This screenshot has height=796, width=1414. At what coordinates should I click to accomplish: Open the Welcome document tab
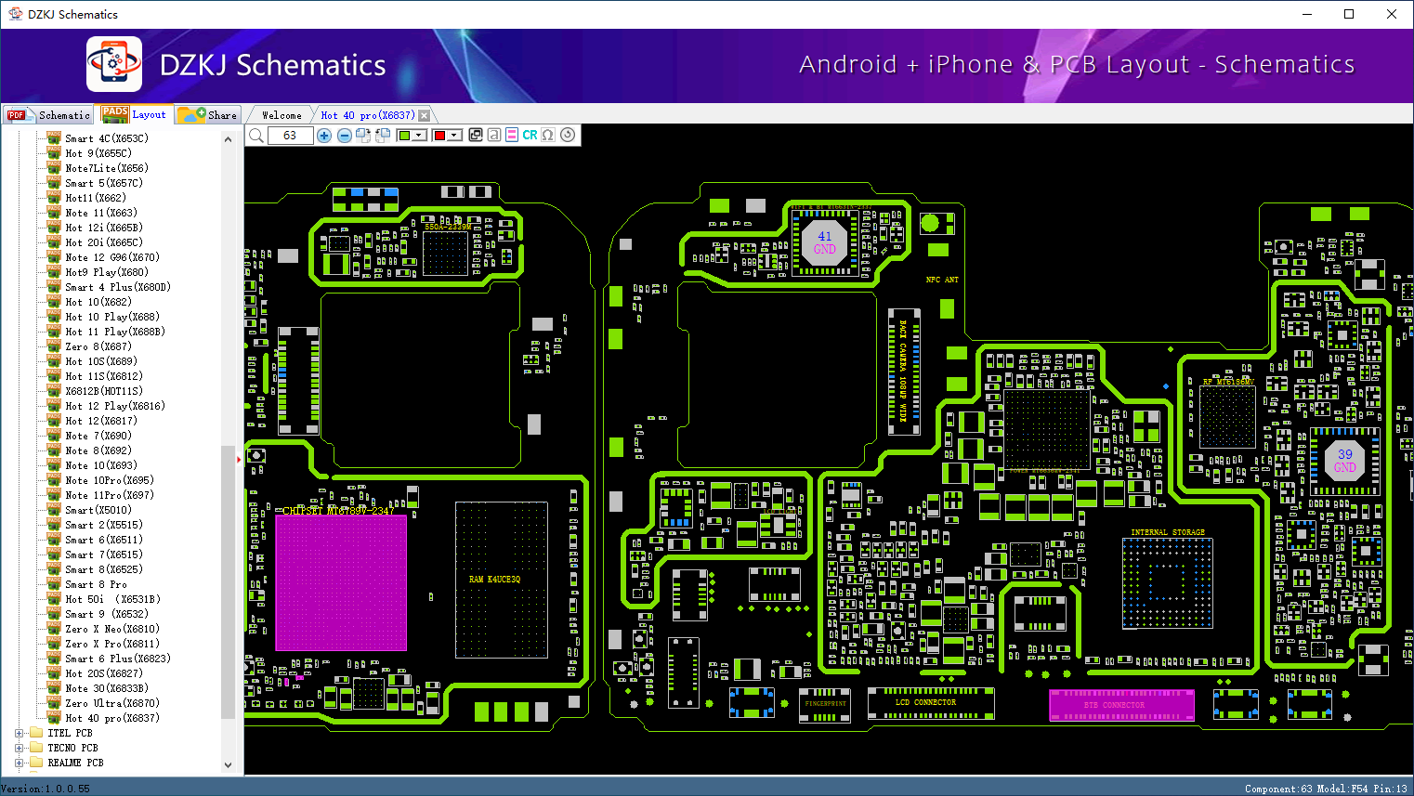point(281,115)
